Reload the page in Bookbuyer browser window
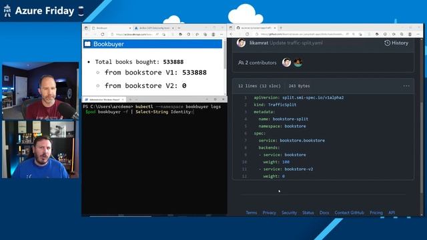This screenshot has height=240, width=427. [103, 35]
